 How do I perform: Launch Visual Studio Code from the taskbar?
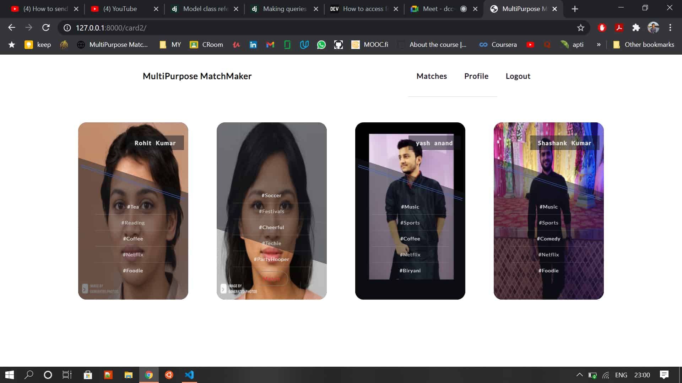189,375
